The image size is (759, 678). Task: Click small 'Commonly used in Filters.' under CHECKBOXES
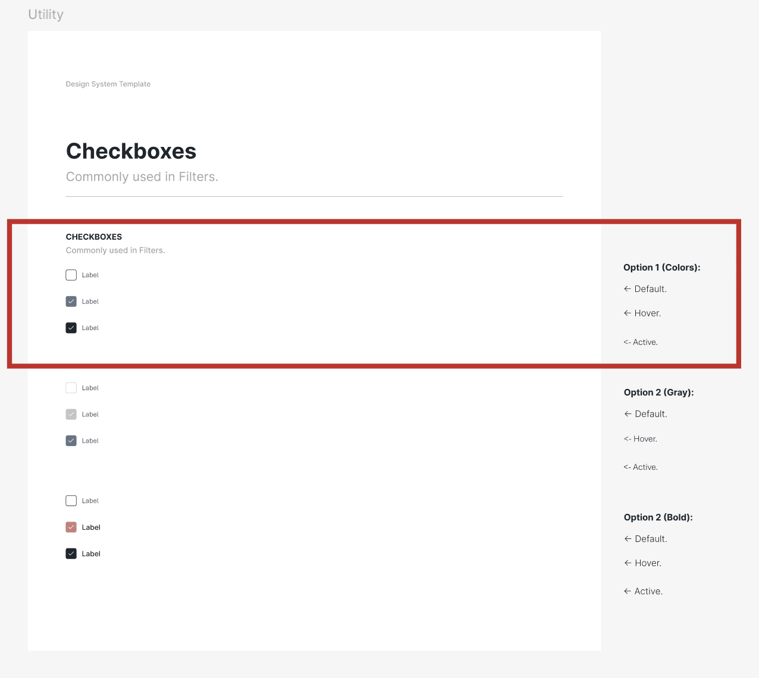pos(115,250)
